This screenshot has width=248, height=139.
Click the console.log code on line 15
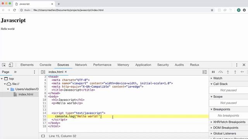[78, 116]
